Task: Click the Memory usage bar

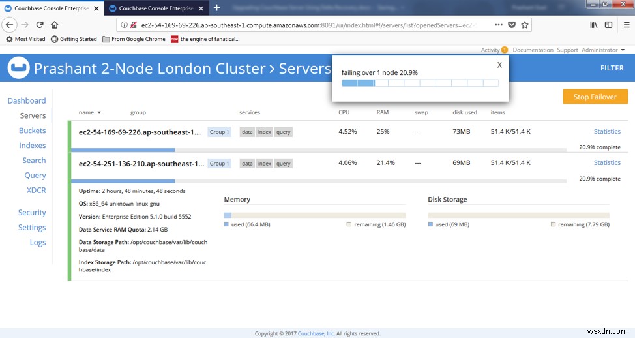Action: pos(315,215)
